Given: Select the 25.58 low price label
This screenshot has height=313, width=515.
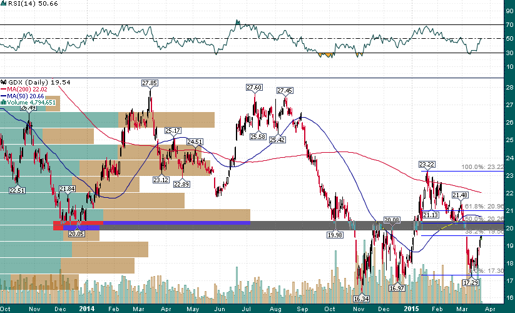Looking at the screenshot, I should click(258, 136).
